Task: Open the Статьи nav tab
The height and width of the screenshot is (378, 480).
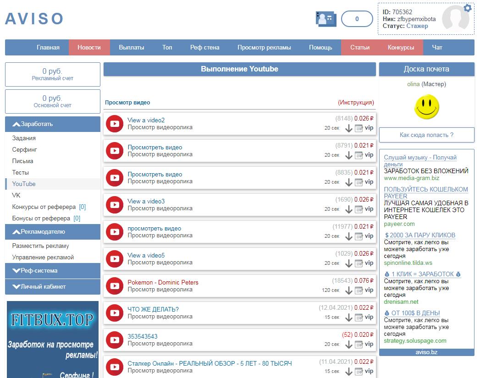Action: click(360, 47)
